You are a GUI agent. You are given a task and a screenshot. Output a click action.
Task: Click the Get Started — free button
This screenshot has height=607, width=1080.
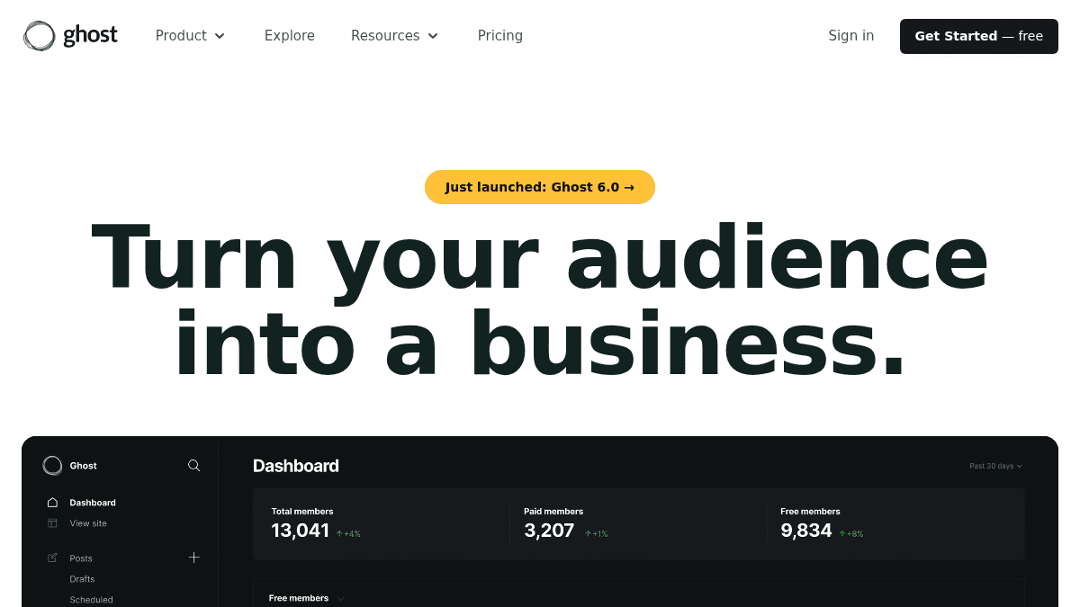tap(979, 36)
